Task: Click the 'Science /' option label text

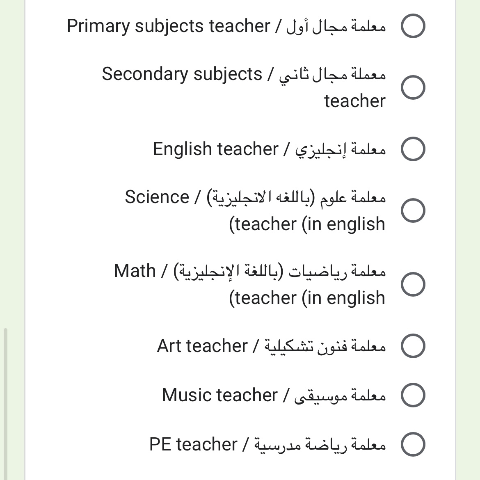Action: click(163, 197)
